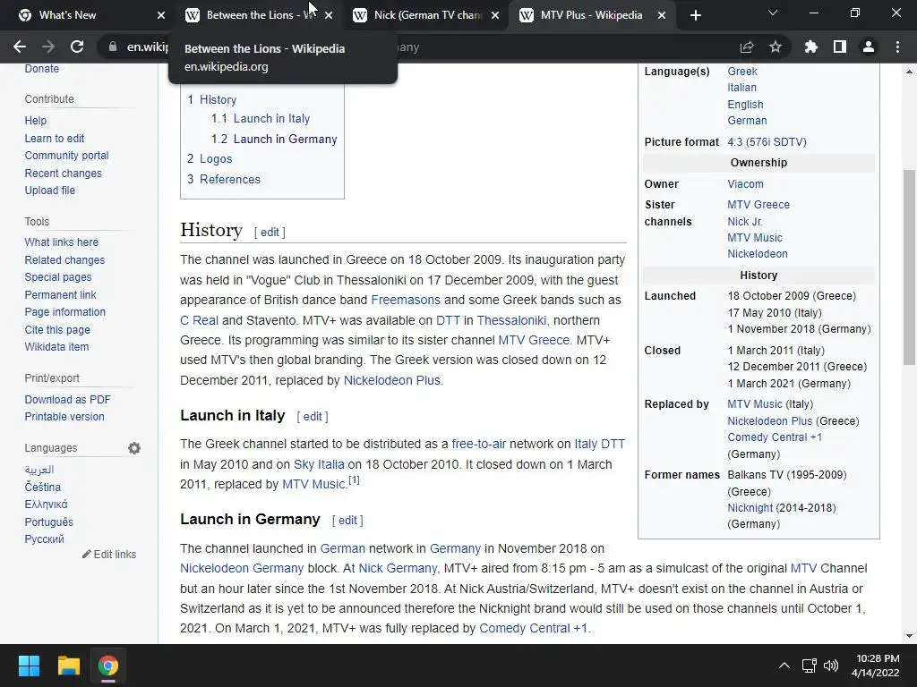Open Wikidata item sidebar link

click(x=56, y=346)
